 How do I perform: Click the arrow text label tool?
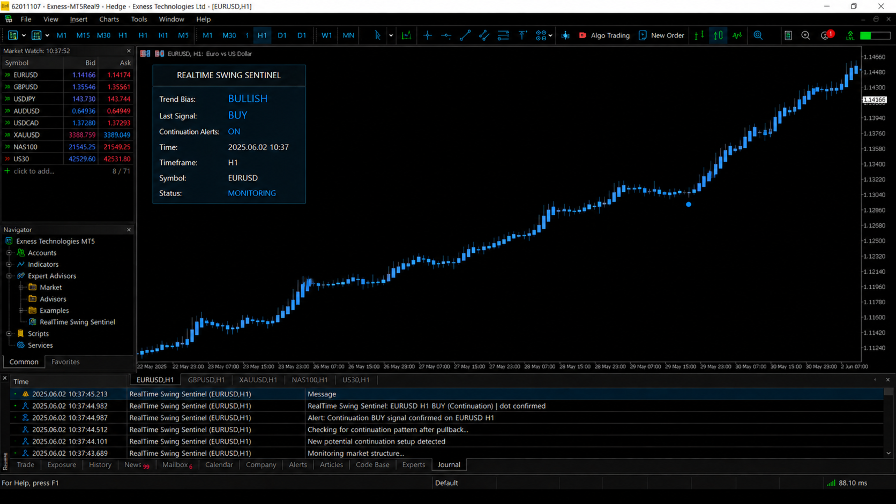pos(522,35)
